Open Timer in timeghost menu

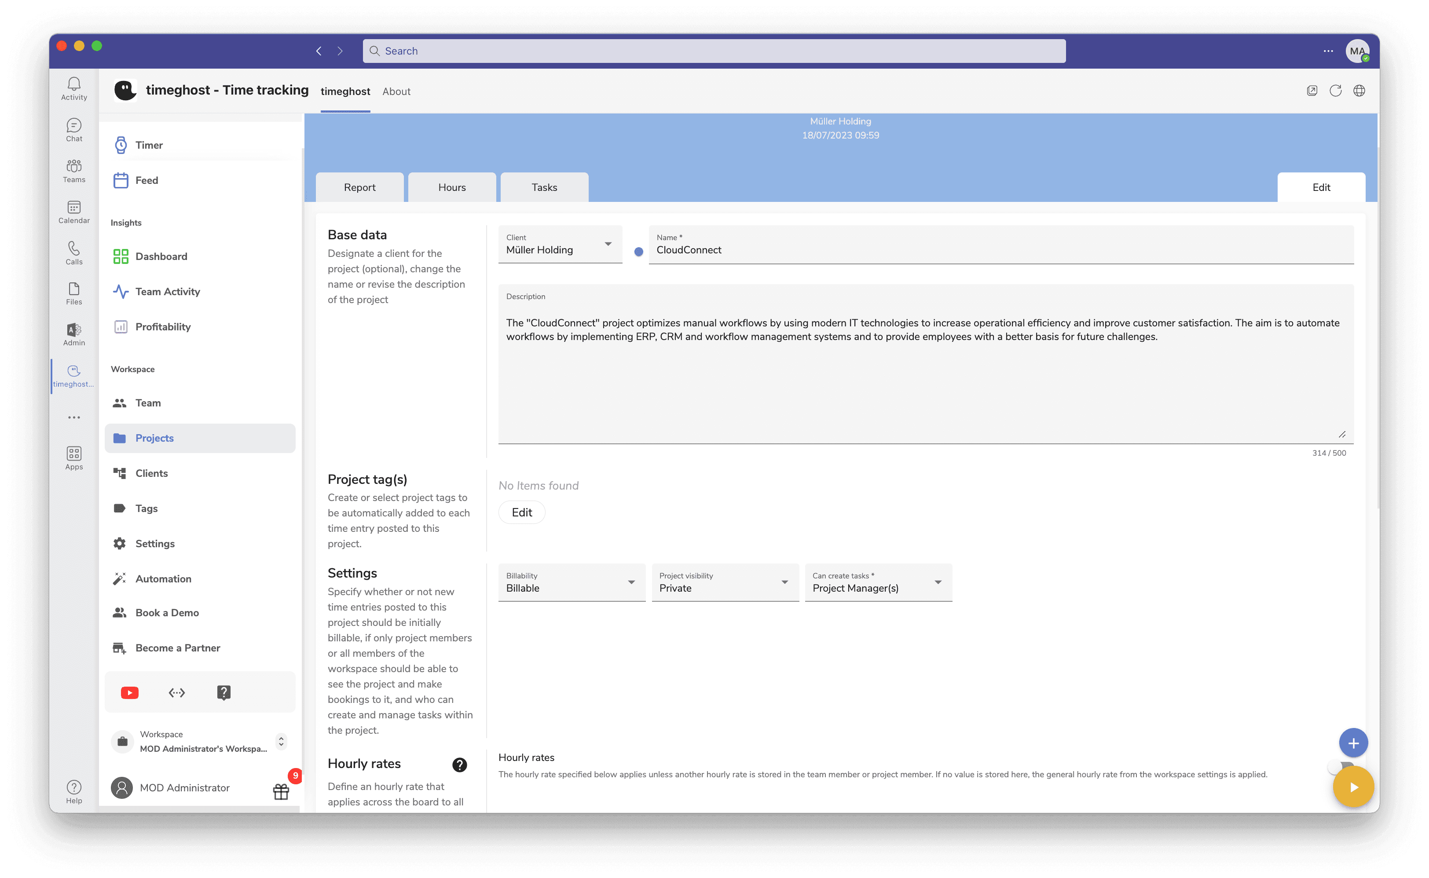[200, 145]
